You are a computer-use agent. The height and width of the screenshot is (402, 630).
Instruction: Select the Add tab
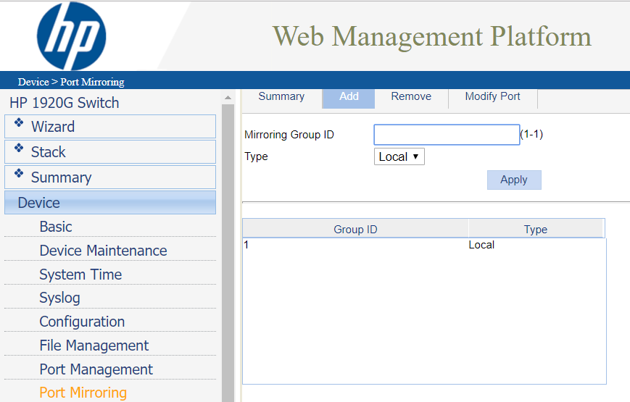349,96
